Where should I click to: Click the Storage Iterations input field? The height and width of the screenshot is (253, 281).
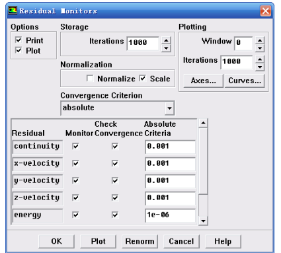(143, 43)
